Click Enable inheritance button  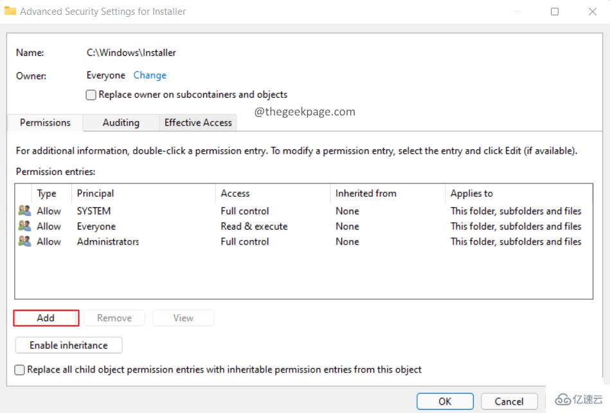point(69,345)
